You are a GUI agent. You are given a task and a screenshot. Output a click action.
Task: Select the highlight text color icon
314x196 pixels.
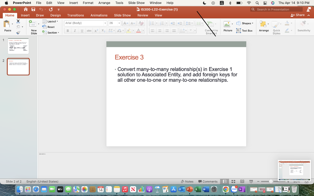click(x=129, y=30)
